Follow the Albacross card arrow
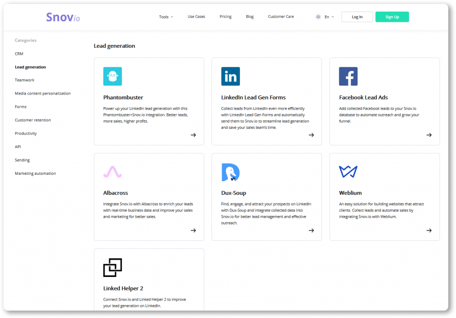The image size is (456, 318). pos(193,230)
